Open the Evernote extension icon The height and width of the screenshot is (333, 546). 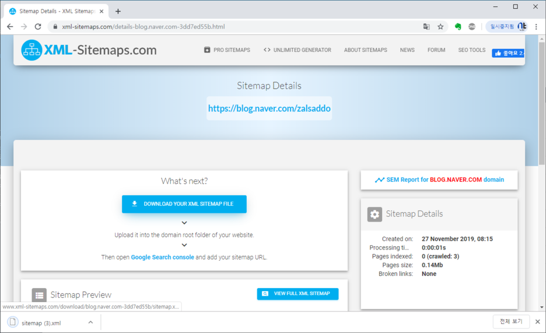click(x=458, y=26)
